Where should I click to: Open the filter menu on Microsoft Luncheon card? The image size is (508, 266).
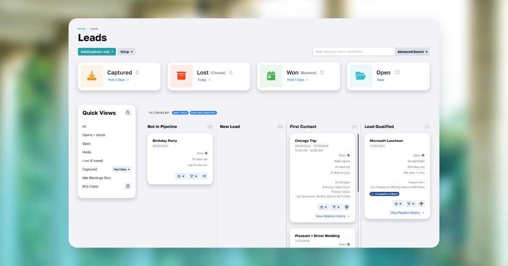[411, 204]
